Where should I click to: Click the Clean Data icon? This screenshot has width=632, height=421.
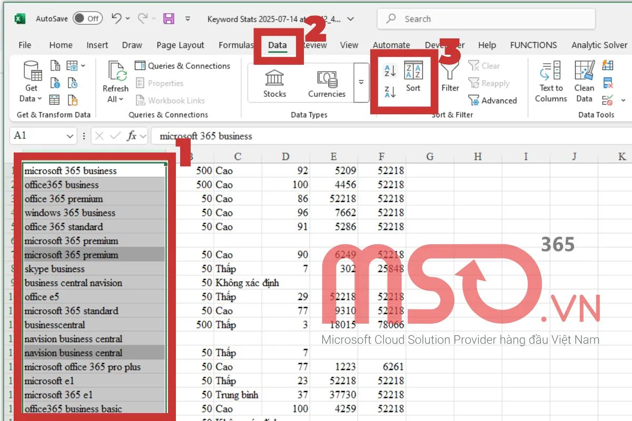click(584, 82)
